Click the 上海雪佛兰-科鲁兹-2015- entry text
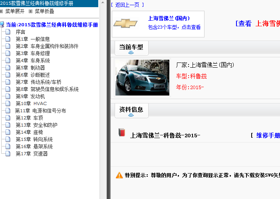280x199 pixels. 165,135
